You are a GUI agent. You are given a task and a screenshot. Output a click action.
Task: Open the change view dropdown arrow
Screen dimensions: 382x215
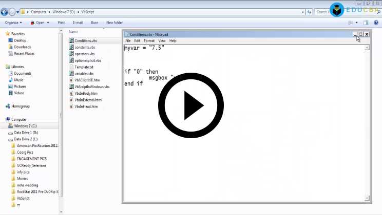pyautogui.click(x=357, y=23)
